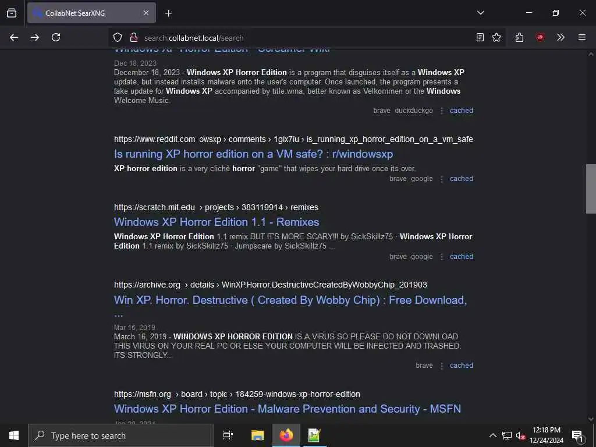Open the cached link for the reddit result

(x=462, y=179)
